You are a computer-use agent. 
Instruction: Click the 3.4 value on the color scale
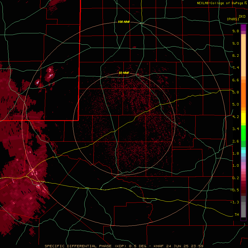point(236,129)
